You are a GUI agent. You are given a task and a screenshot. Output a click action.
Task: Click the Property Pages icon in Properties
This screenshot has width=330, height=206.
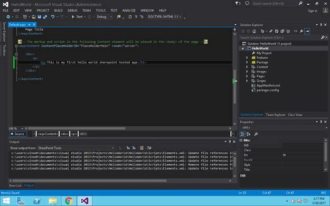pyautogui.click(x=256, y=134)
